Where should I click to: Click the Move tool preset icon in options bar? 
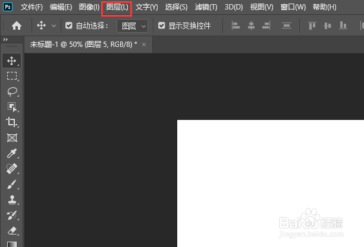pyautogui.click(x=41, y=26)
